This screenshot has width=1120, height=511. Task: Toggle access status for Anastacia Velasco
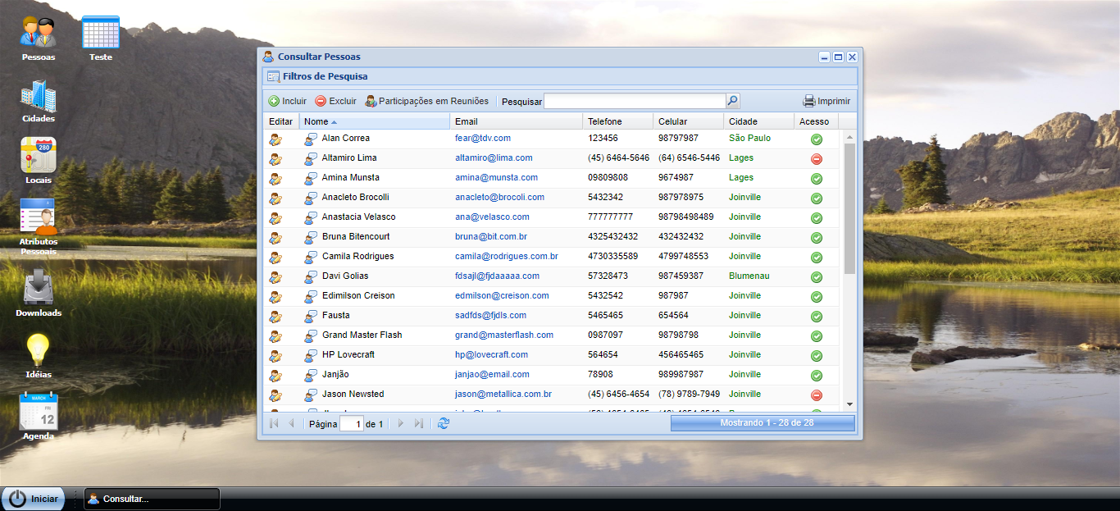click(x=817, y=218)
